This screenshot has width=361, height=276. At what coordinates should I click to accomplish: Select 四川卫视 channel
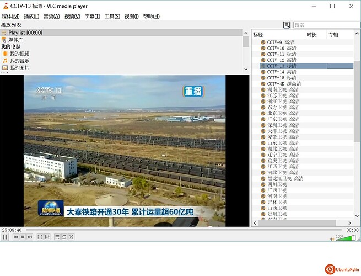pos(277,184)
